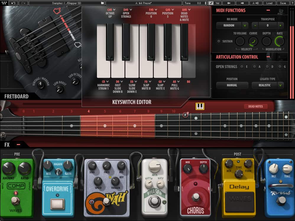Image resolution: width=295 pixels, height=221 pixels.
Task: Collapse the MIDI Functions panel
Action: coord(268,10)
